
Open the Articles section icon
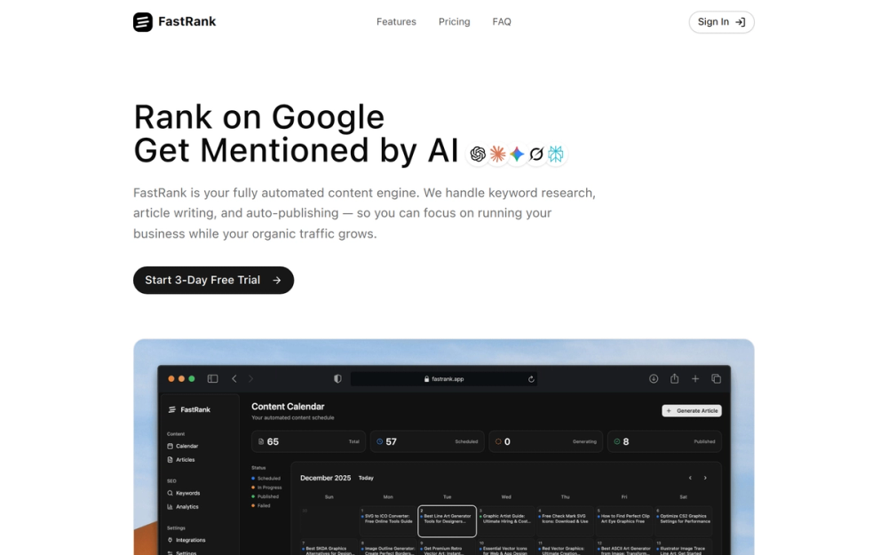click(x=170, y=460)
